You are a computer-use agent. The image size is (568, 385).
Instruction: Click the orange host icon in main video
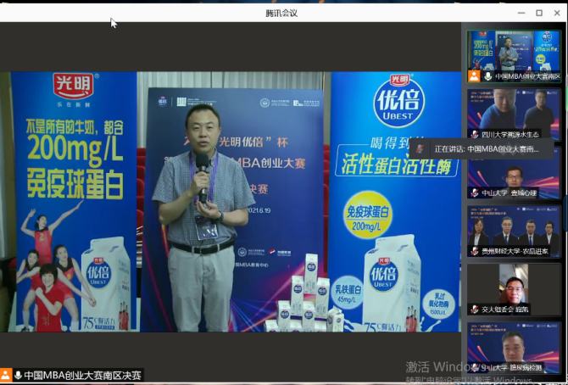pos(6,375)
